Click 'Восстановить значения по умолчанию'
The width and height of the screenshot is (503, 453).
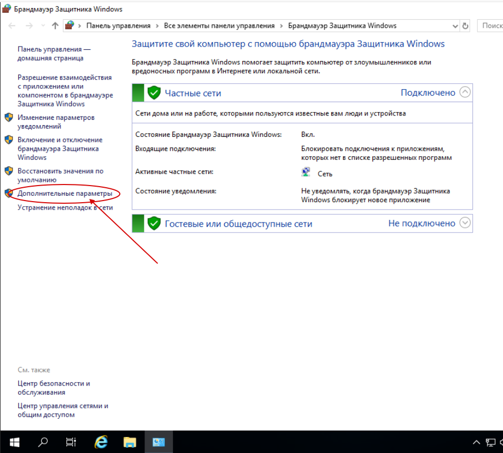point(60,175)
